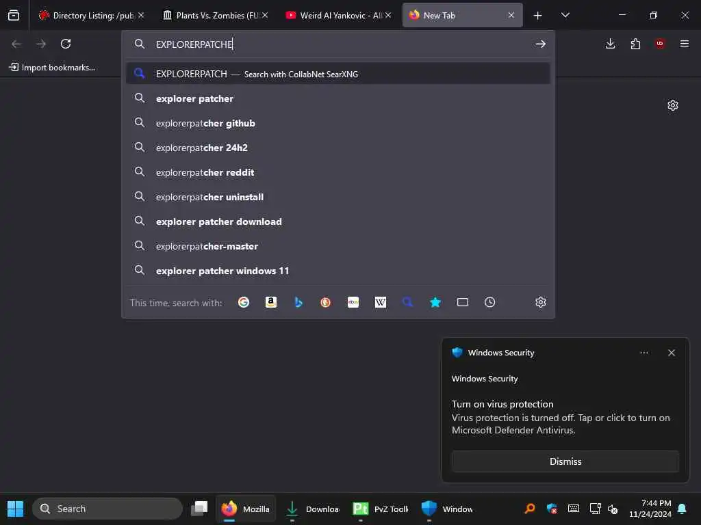Search with Bing one-off icon
The image size is (701, 525).
pyautogui.click(x=298, y=303)
